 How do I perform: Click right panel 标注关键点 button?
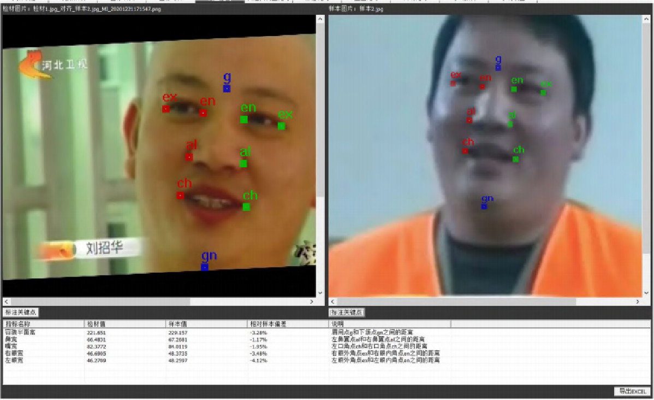point(346,313)
